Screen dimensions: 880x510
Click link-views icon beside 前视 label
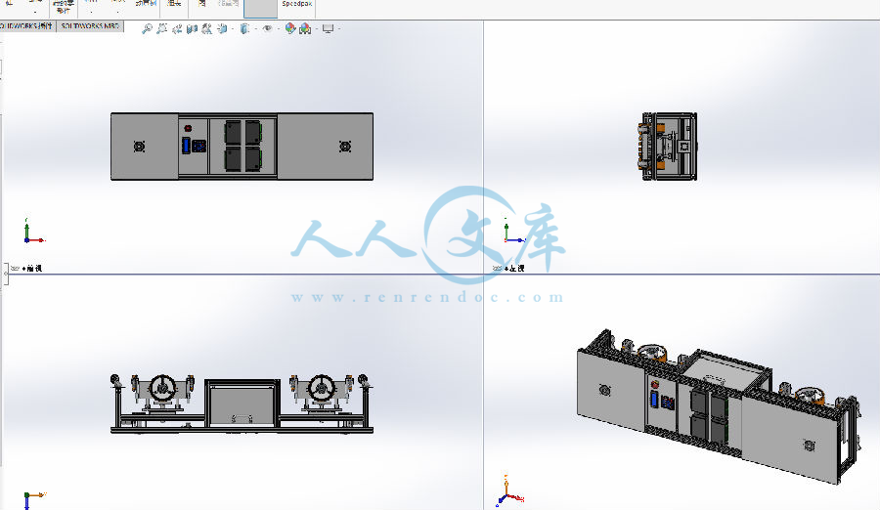pyautogui.click(x=15, y=268)
